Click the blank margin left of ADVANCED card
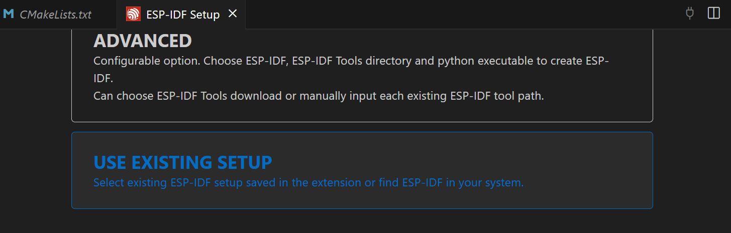This screenshot has width=731, height=233. [35, 75]
